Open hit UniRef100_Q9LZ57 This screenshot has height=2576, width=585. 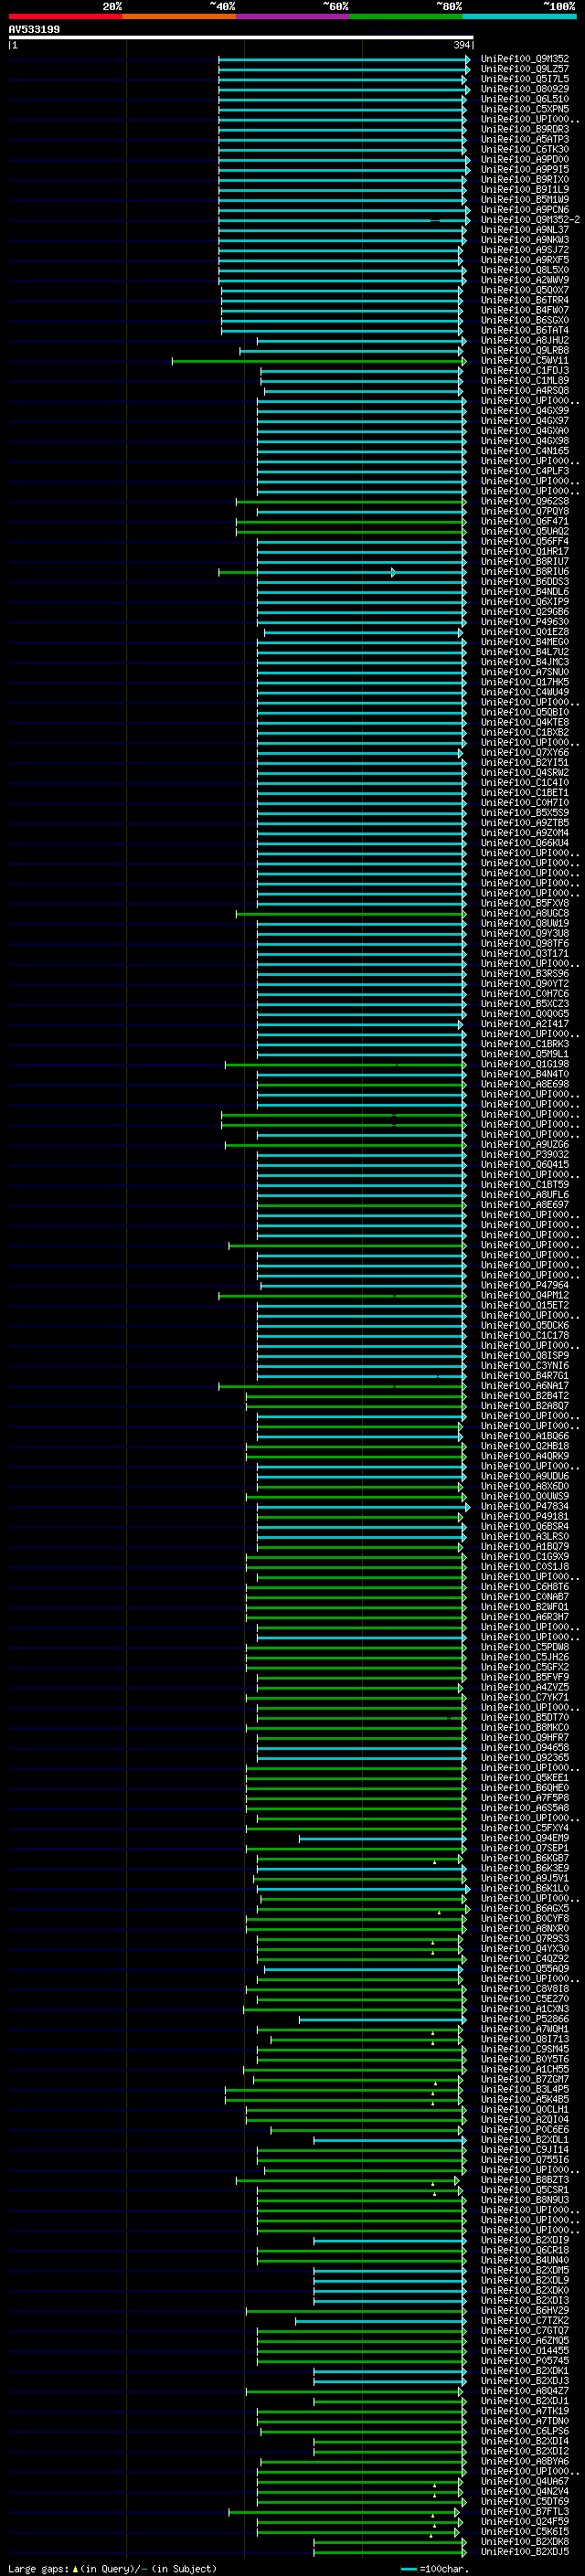525,69
